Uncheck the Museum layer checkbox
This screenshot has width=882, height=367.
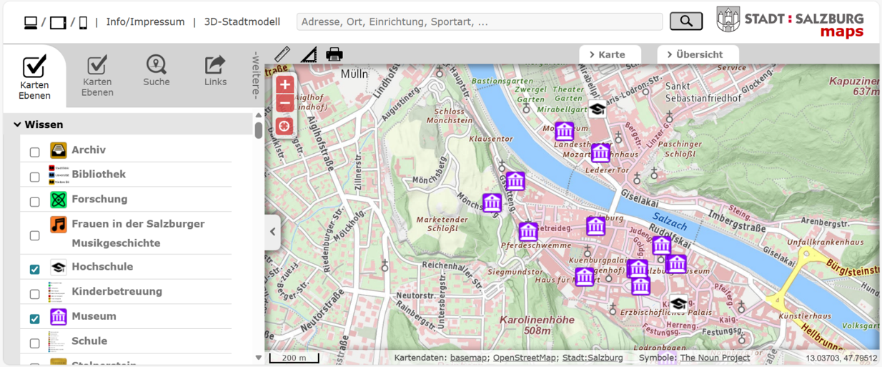[x=34, y=318]
